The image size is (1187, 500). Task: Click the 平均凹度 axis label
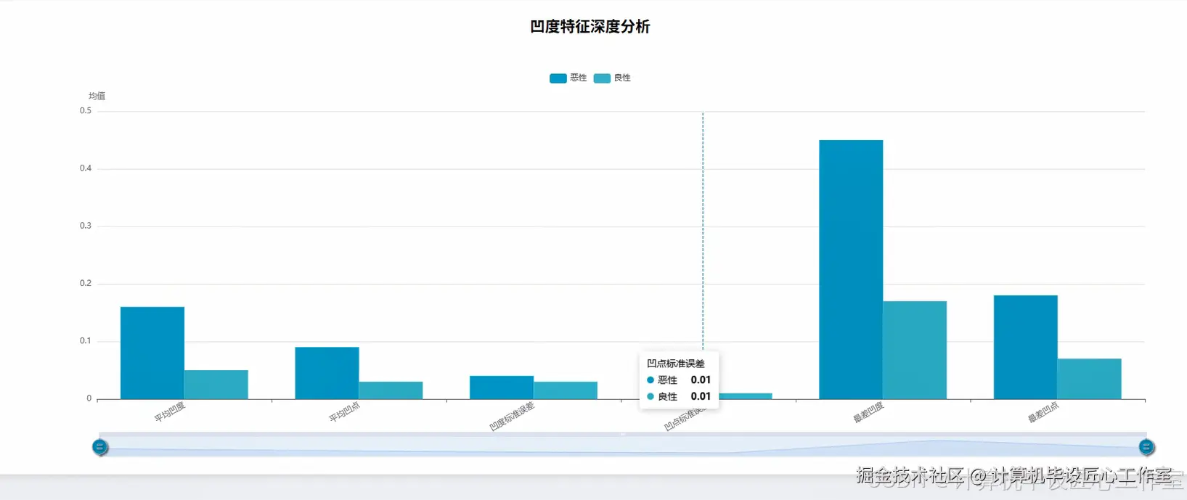(170, 411)
